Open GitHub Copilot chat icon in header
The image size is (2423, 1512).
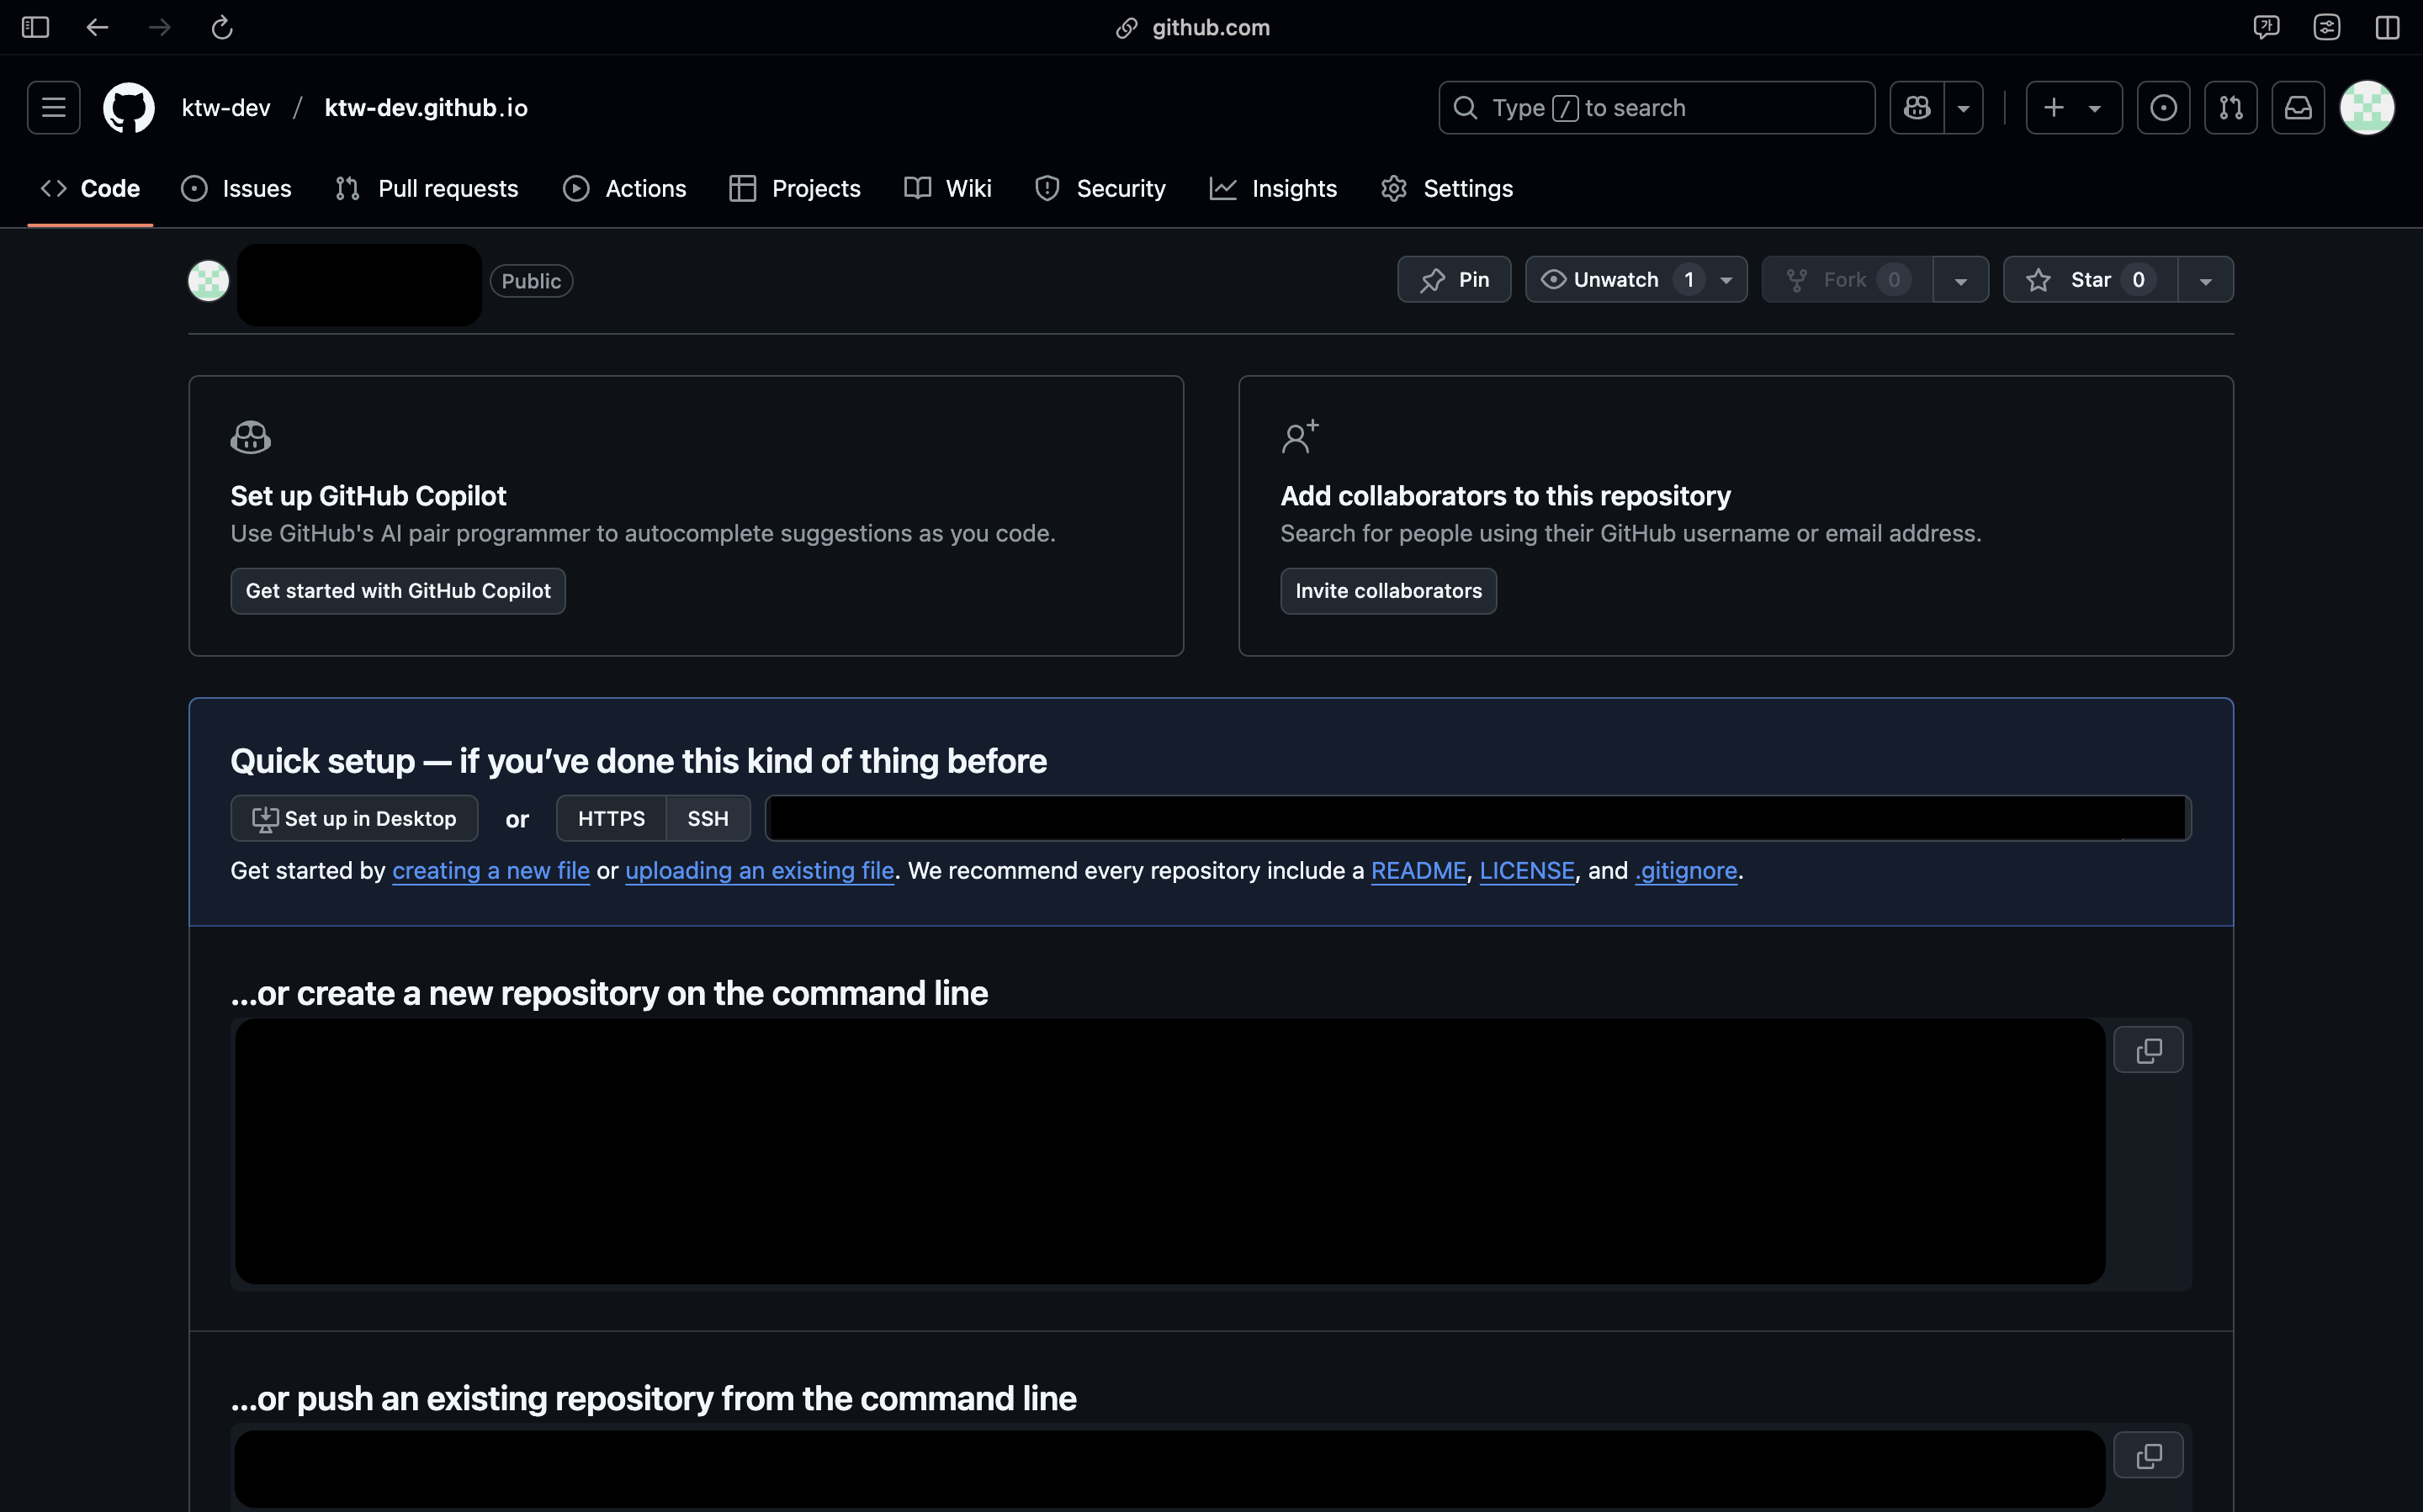[x=1917, y=107]
